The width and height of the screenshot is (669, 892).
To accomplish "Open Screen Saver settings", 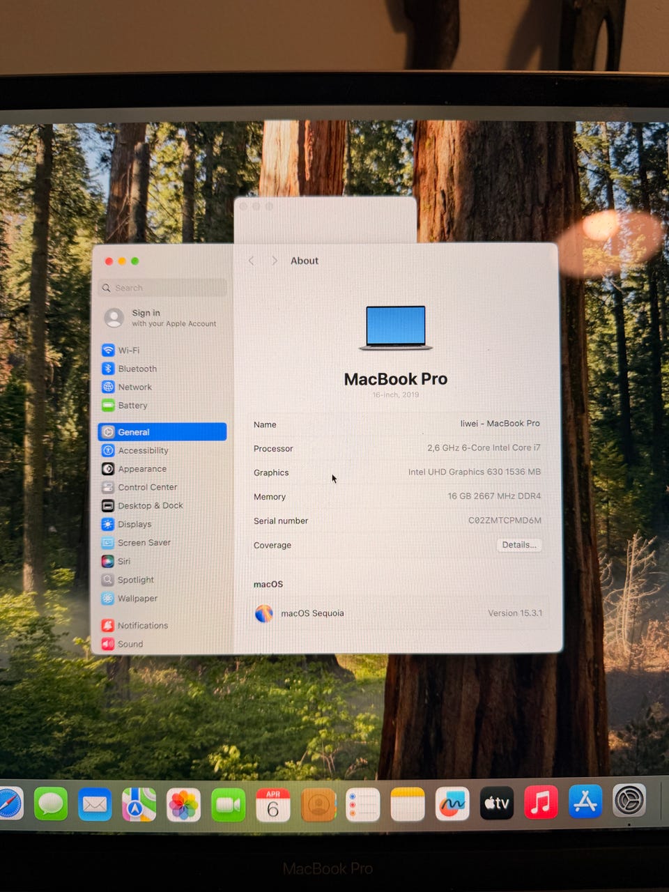I will click(162, 543).
